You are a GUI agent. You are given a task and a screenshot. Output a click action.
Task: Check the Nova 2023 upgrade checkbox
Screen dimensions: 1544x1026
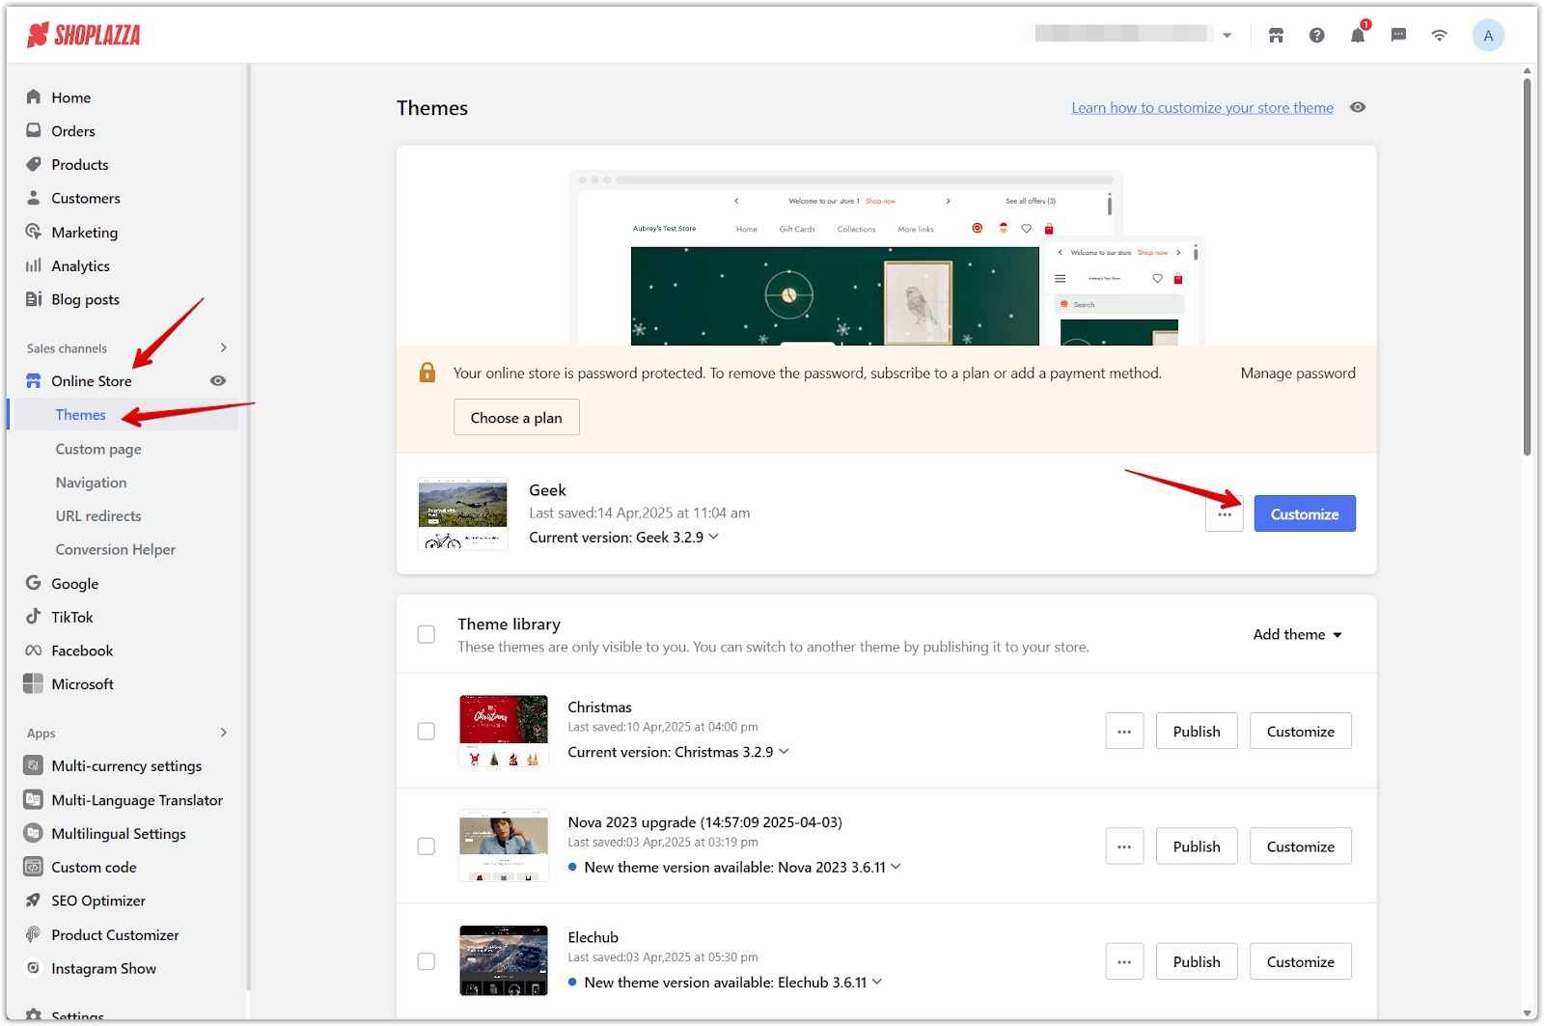[x=426, y=846]
